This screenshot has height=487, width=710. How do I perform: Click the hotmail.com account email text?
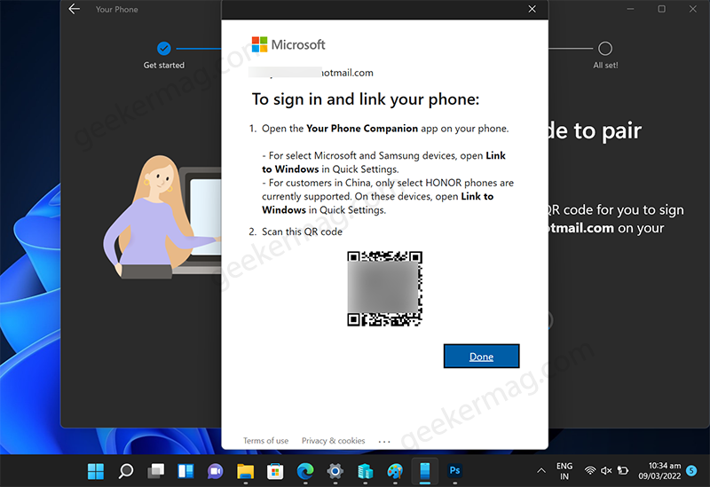(311, 73)
